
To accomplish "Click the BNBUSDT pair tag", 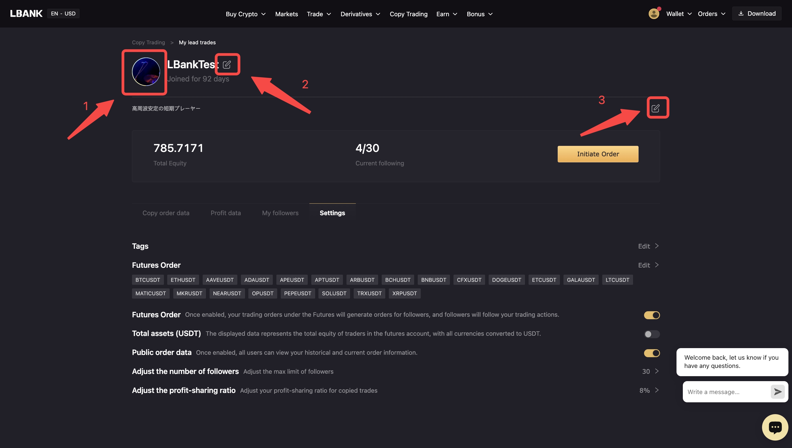I will point(433,280).
